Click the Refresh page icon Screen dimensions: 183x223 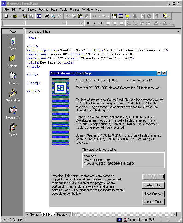click(143, 16)
